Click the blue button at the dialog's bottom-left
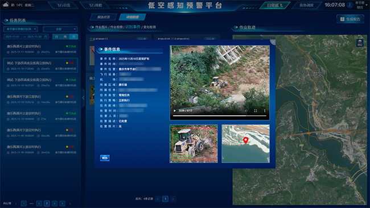Screen dimensions: 370x208 coord(105,158)
